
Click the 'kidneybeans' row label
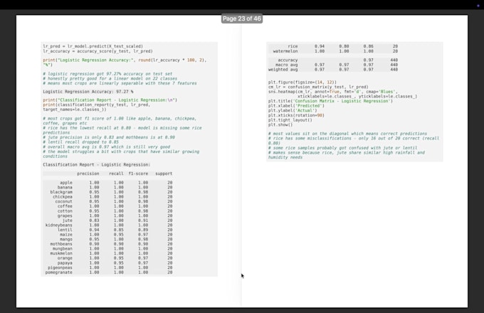click(58, 225)
